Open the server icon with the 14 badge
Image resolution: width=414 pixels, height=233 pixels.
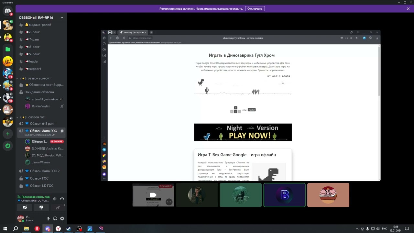tap(8, 73)
